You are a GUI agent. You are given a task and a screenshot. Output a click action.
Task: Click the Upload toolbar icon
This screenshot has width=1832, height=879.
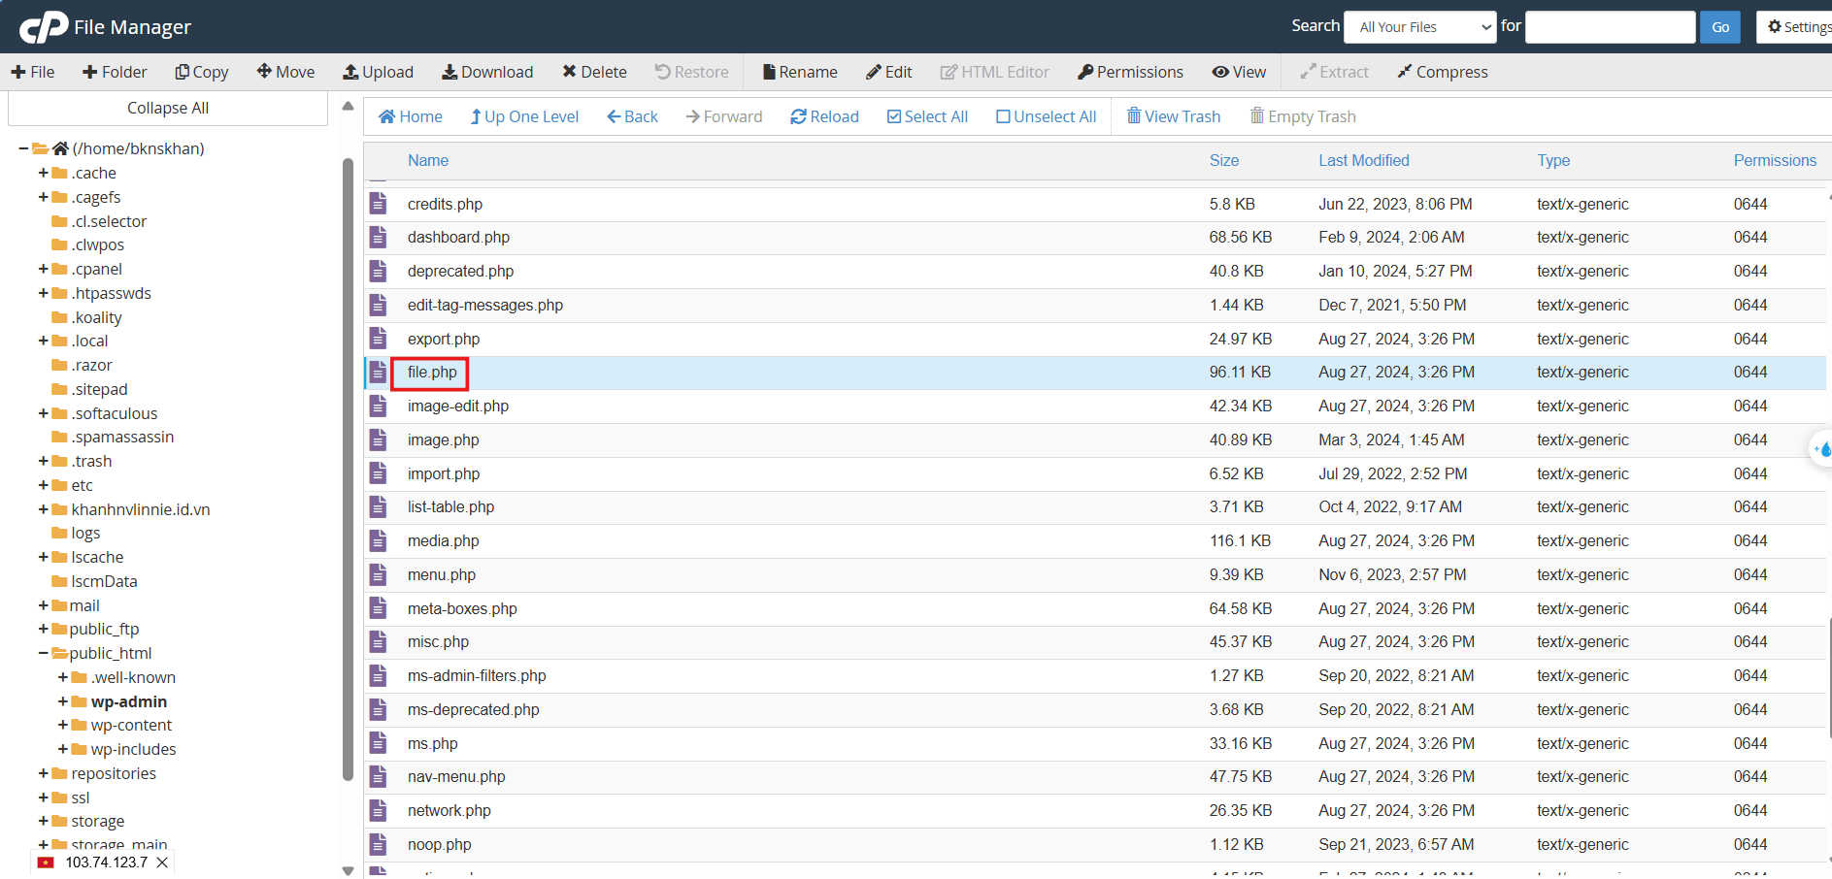(350, 72)
